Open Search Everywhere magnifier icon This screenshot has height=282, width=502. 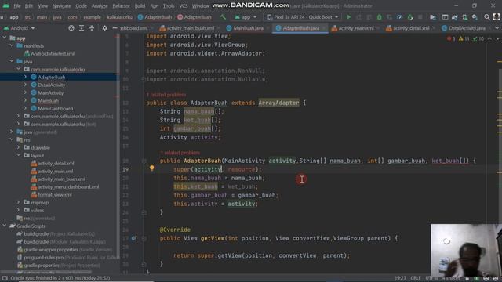pyautogui.click(x=486, y=17)
